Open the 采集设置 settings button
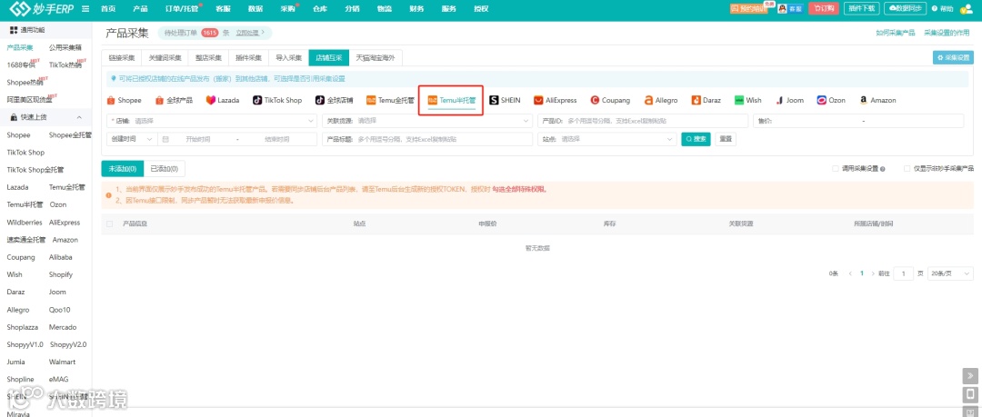The height and width of the screenshot is (417, 982). [x=953, y=57]
